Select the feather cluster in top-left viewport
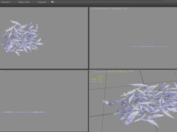177x132 pixels. 22,38
